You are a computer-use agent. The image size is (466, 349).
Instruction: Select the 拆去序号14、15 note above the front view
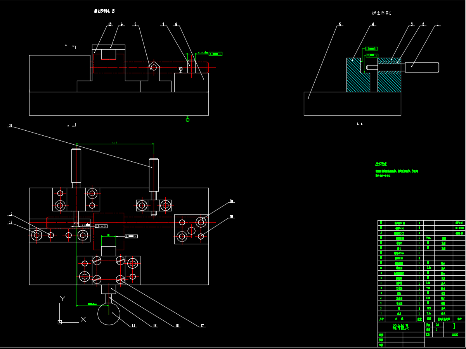(104, 11)
